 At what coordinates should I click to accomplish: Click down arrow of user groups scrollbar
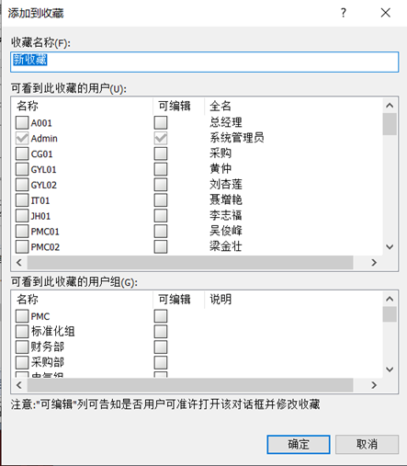(390, 369)
